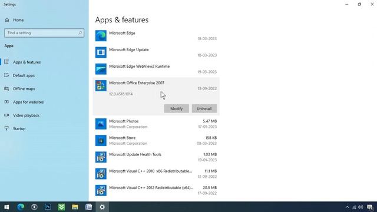Click the Edge WebView2 Runtime icon
Image resolution: width=377 pixels, height=212 pixels.
pyautogui.click(x=101, y=69)
